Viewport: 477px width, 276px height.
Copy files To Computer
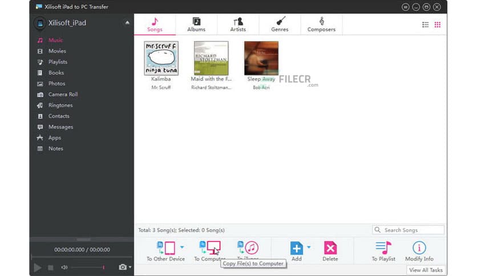click(x=210, y=251)
